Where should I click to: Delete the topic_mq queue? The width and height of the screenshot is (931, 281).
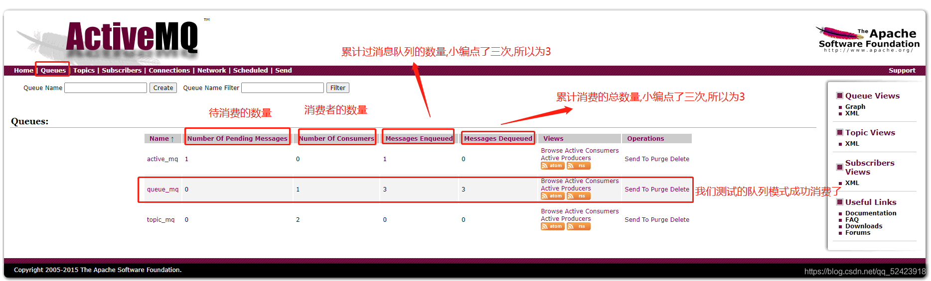680,220
